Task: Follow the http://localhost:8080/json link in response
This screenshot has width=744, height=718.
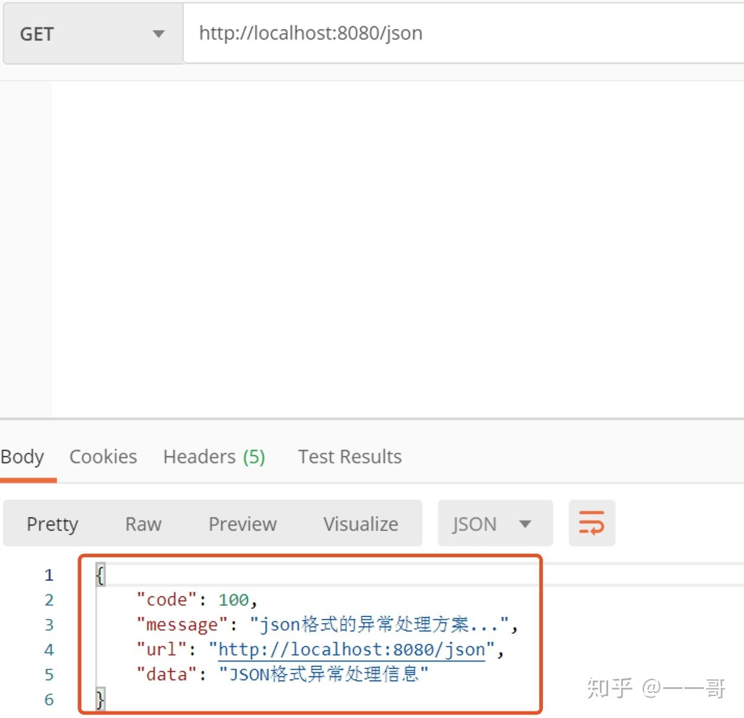Action: tap(352, 650)
